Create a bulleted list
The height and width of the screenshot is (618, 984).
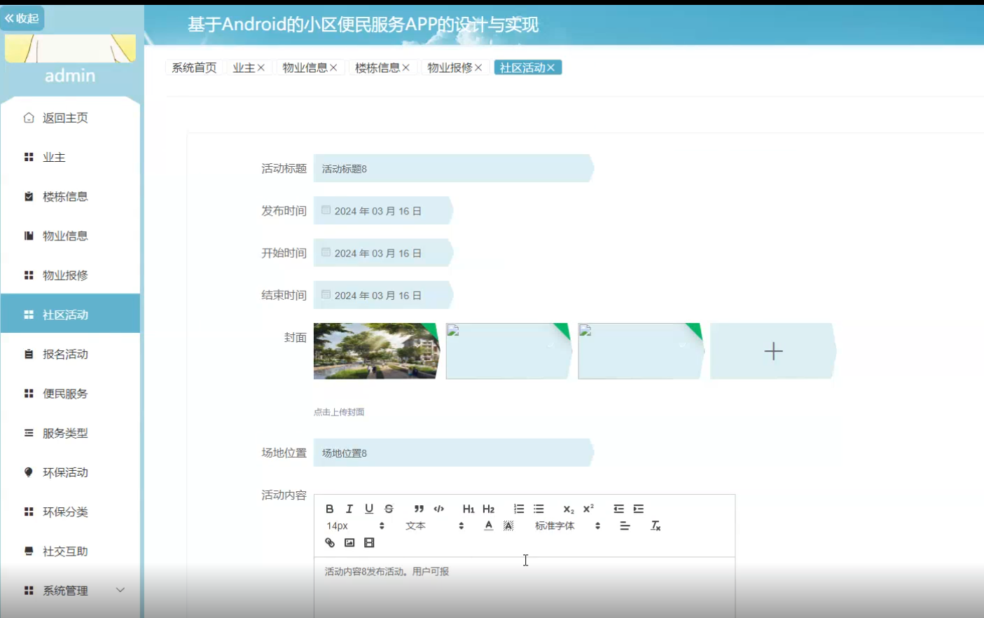coord(539,509)
